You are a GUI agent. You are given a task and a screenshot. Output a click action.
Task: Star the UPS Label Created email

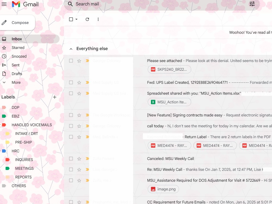pos(79,83)
